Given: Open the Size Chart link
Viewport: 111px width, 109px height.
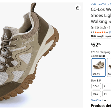Looking at the screenshot, I should pyautogui.click(x=97, y=100).
